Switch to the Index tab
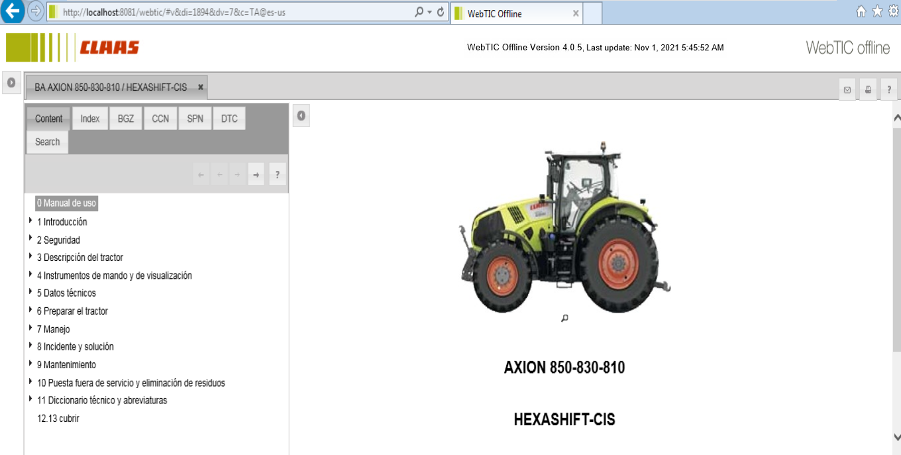901x455 pixels. coord(90,119)
